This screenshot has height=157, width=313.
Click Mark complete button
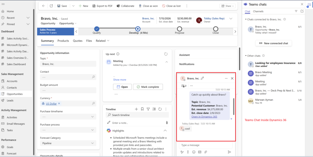(148, 87)
